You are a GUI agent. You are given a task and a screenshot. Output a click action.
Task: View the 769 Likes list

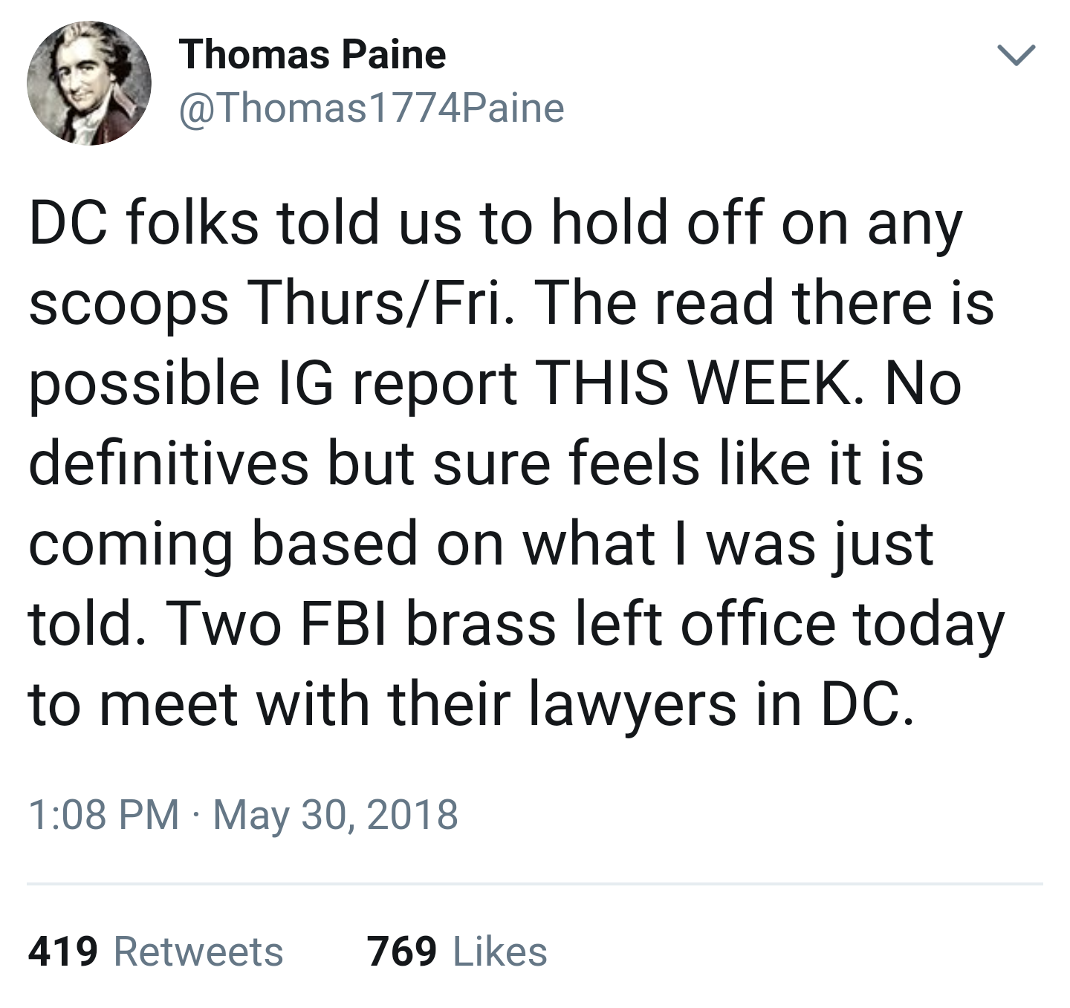(457, 952)
